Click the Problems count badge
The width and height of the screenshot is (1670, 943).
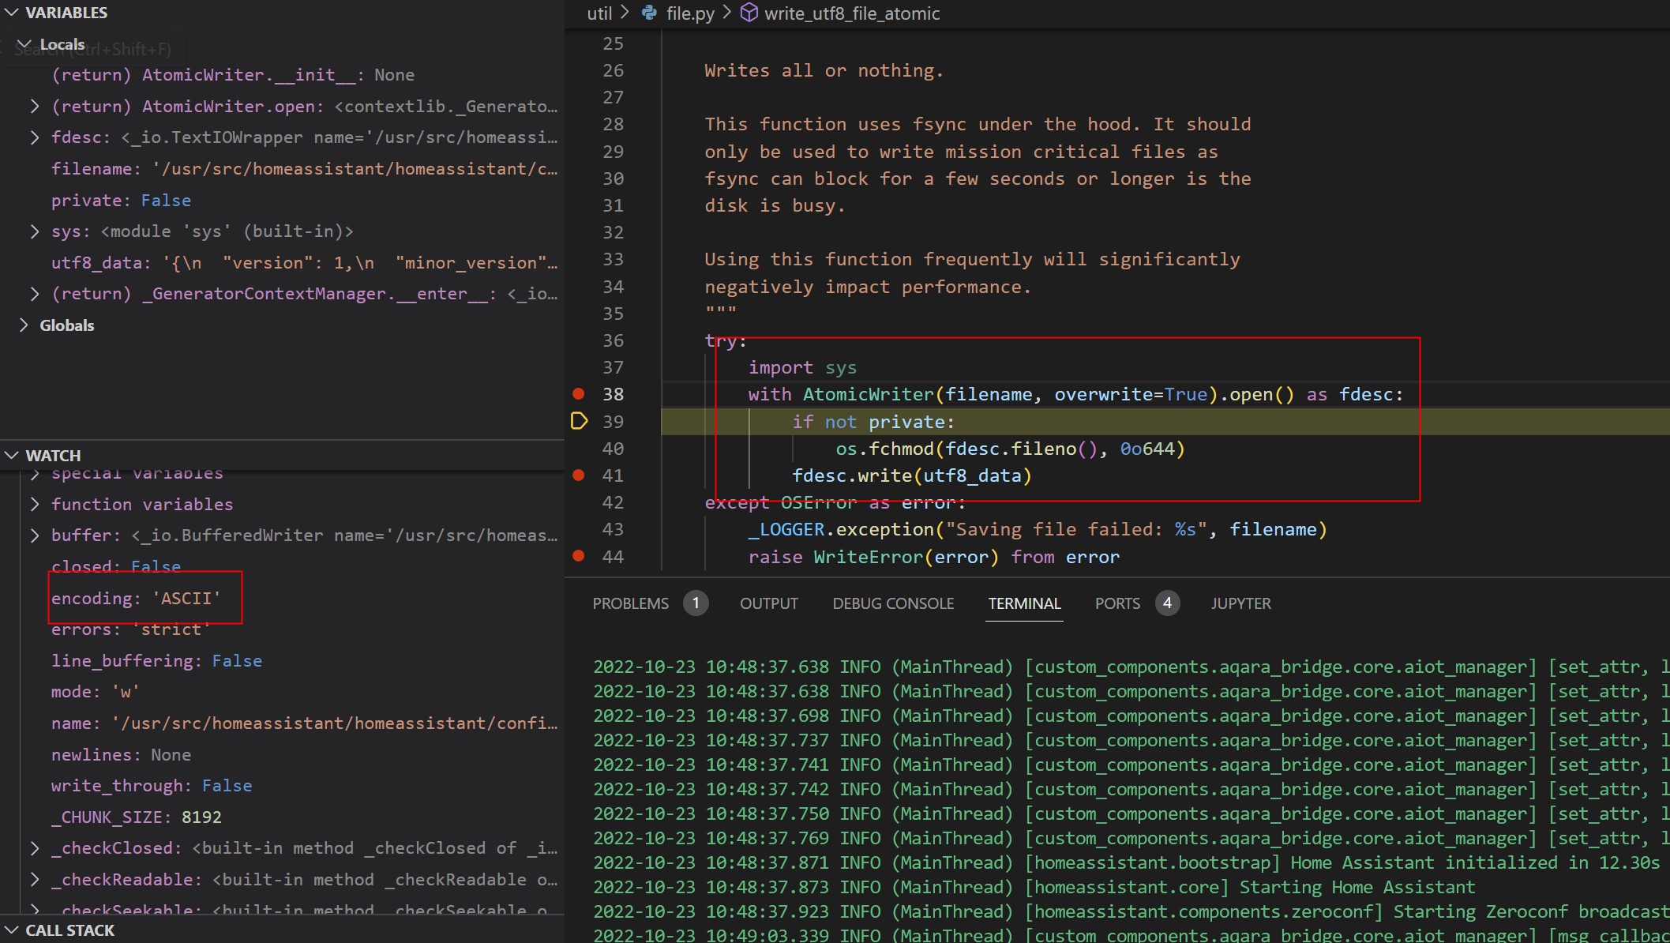(x=695, y=603)
